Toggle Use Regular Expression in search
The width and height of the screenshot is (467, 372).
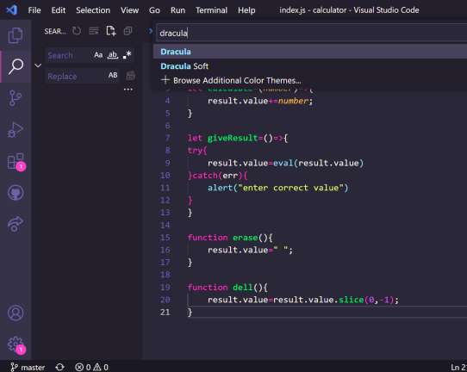click(128, 55)
